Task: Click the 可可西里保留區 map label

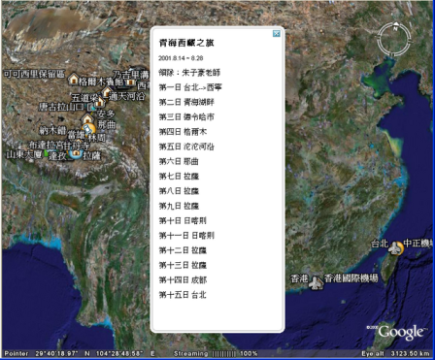Action: click(x=35, y=74)
